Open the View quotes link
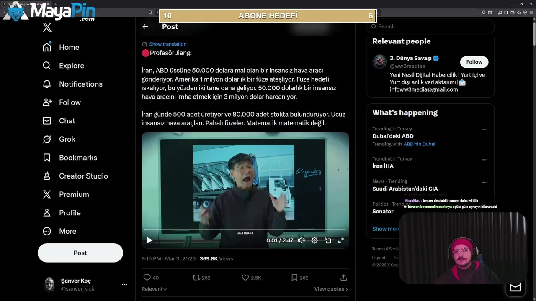 (x=331, y=289)
